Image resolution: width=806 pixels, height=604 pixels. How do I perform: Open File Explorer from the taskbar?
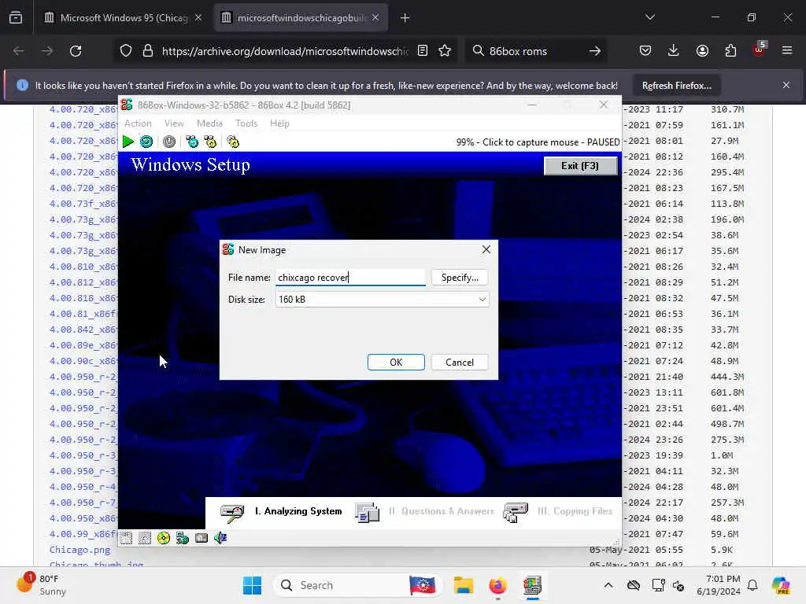(463, 585)
